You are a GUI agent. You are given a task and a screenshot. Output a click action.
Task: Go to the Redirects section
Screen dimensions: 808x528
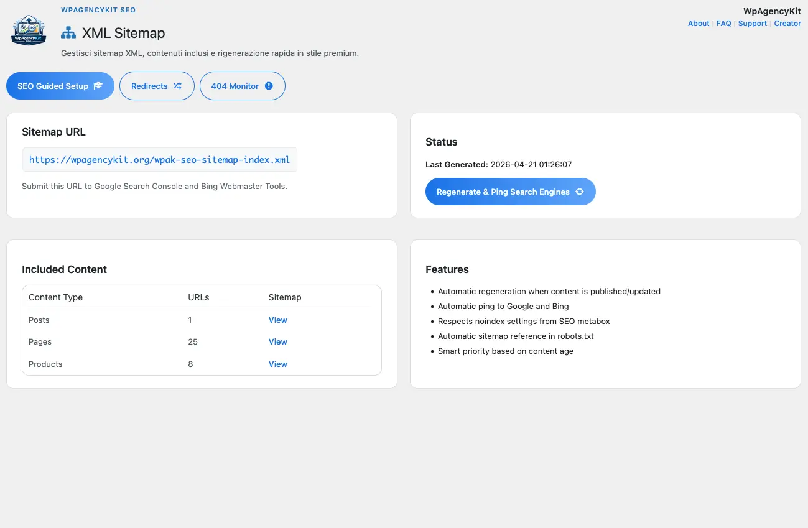click(x=157, y=86)
